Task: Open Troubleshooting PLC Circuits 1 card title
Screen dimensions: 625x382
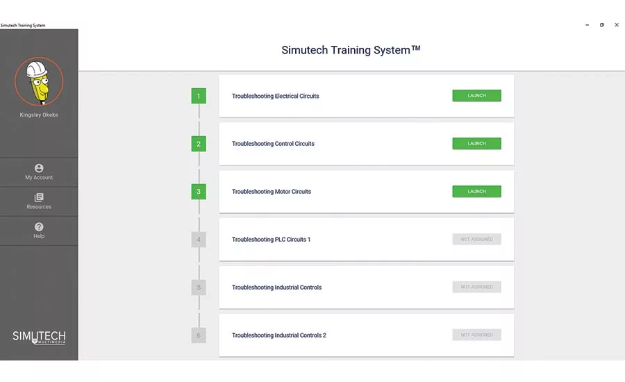Action: (x=271, y=240)
